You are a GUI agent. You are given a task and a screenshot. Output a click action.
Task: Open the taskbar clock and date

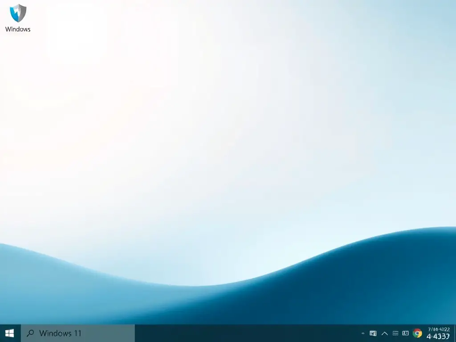pos(439,333)
